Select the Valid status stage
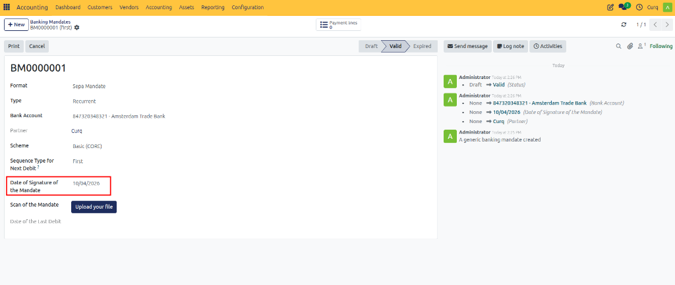 396,47
